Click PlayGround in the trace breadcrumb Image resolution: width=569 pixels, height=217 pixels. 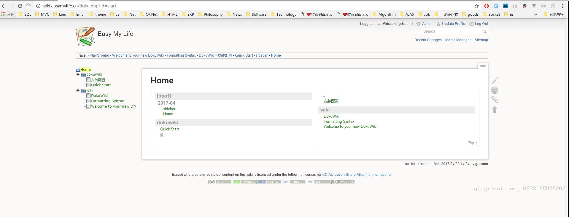99,55
